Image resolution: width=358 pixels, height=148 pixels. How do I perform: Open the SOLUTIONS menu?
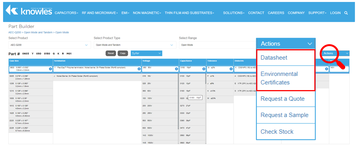tap(234, 13)
